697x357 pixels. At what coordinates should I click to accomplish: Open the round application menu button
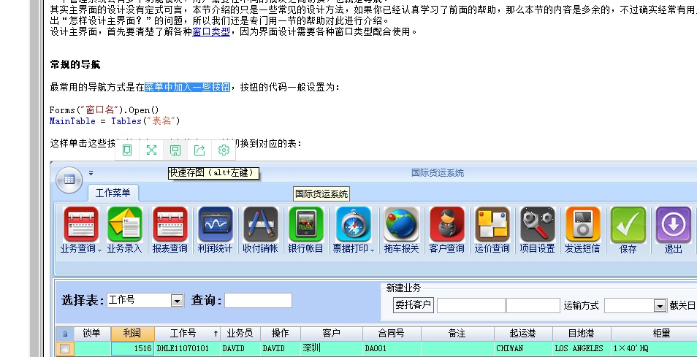click(x=69, y=179)
